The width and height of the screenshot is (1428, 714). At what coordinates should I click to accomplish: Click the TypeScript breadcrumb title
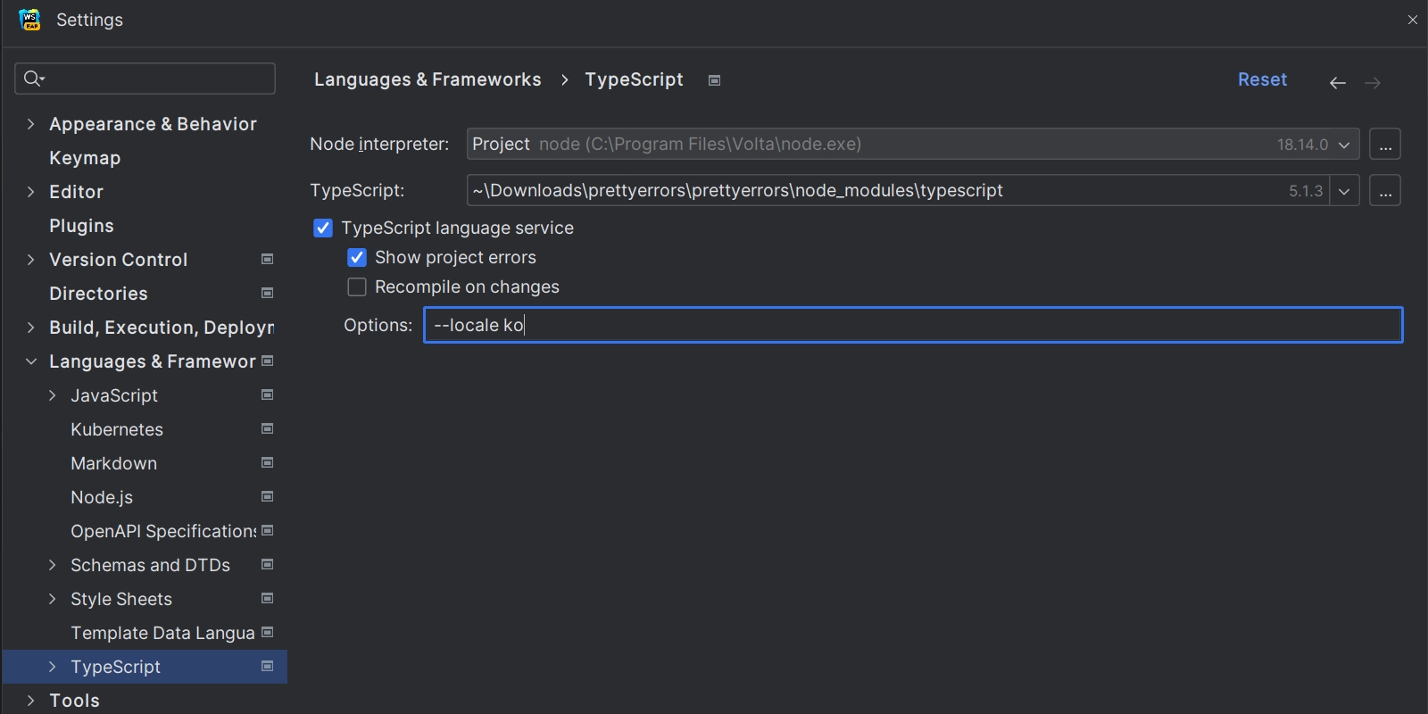click(634, 79)
